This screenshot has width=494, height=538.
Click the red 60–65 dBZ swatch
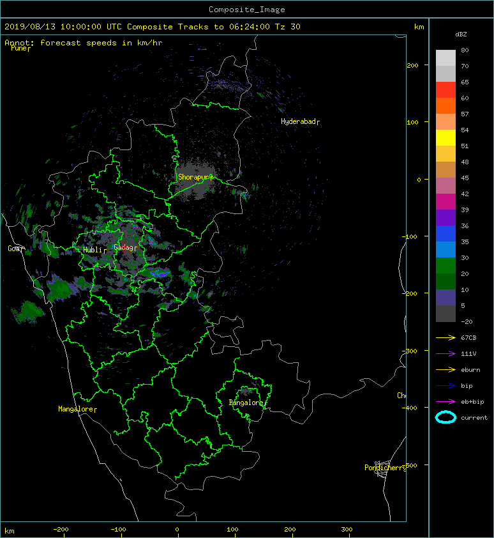pyautogui.click(x=445, y=89)
